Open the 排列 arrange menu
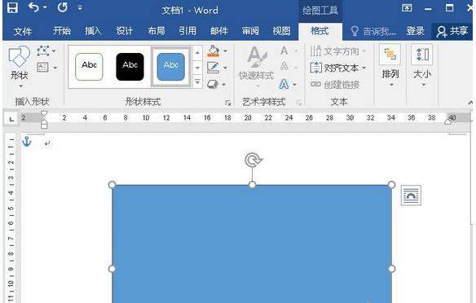The height and width of the screenshot is (303, 476). click(x=390, y=66)
